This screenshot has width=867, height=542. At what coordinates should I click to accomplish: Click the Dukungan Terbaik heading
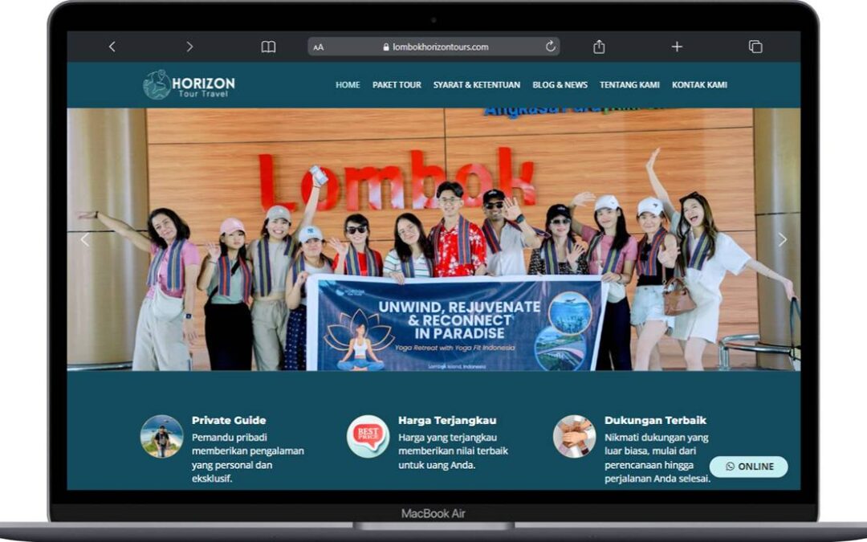[655, 420]
